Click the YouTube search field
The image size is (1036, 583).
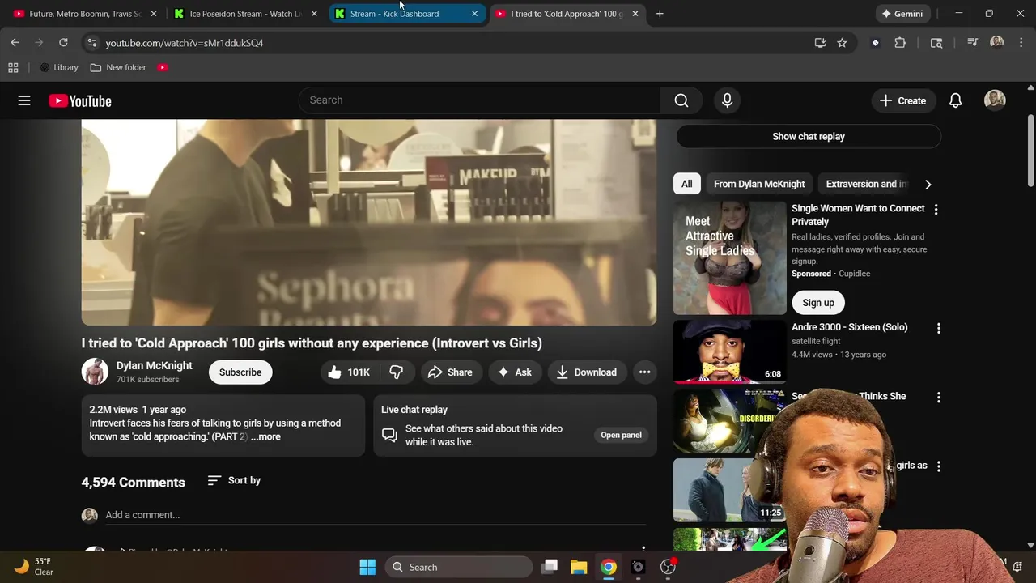click(x=479, y=100)
